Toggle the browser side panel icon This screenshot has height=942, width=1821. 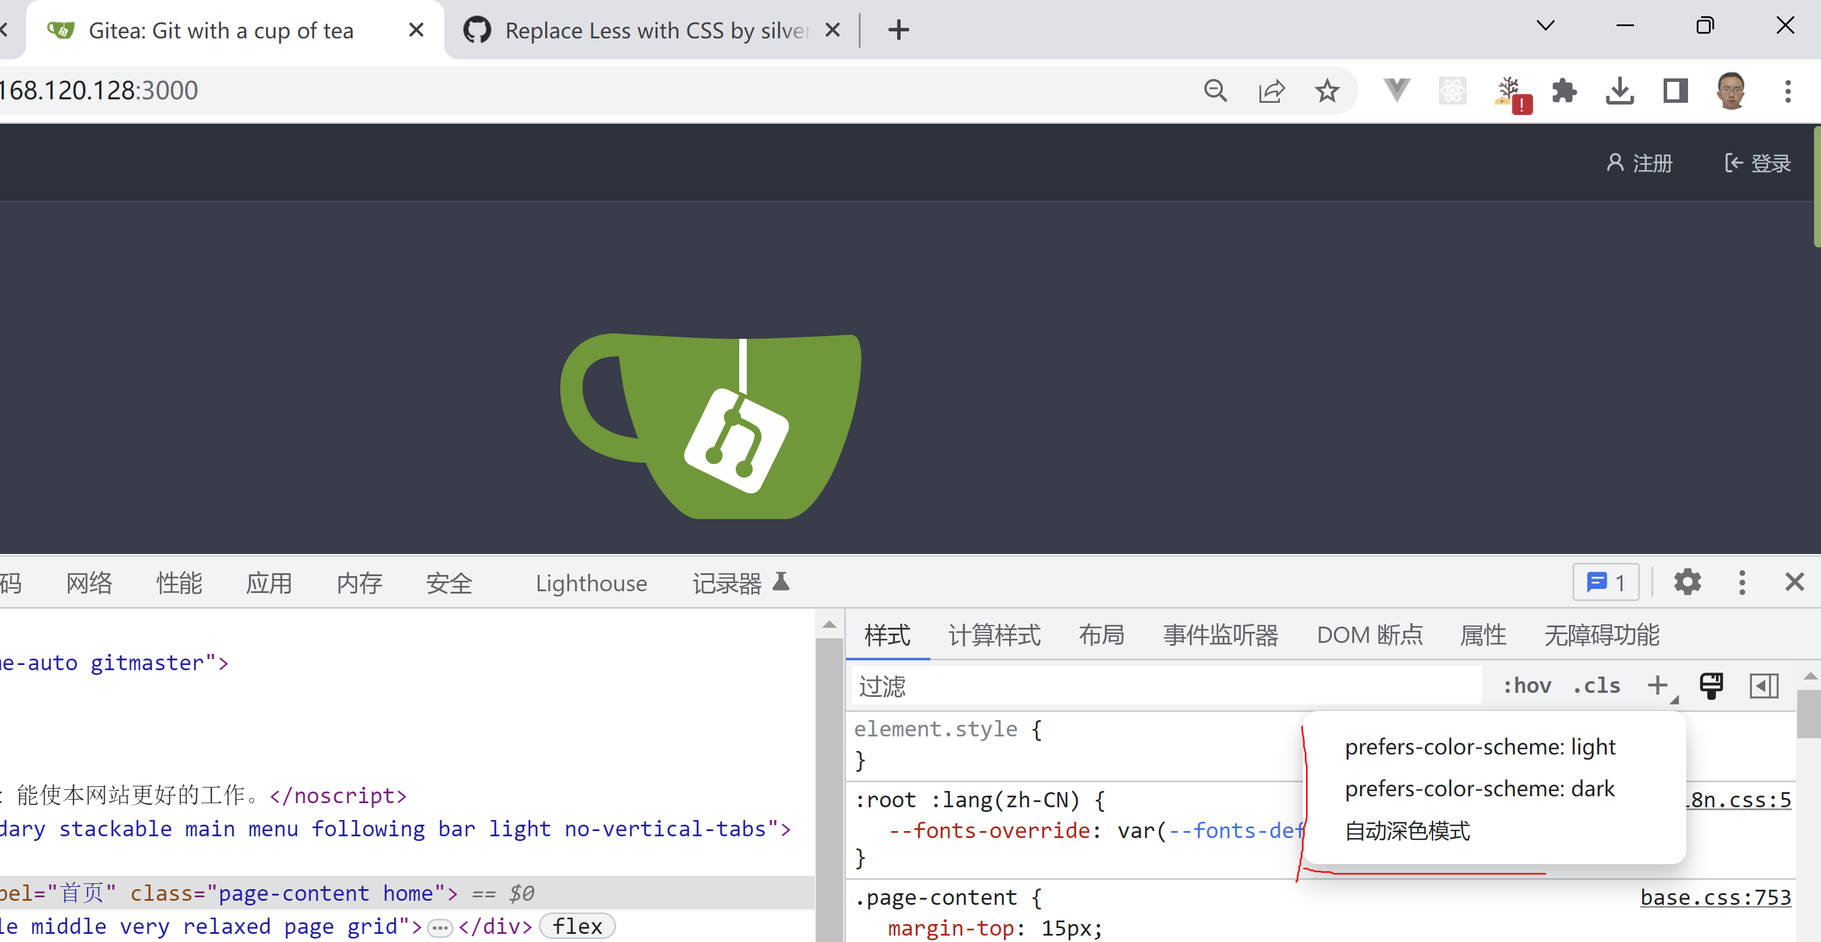[x=1675, y=91]
